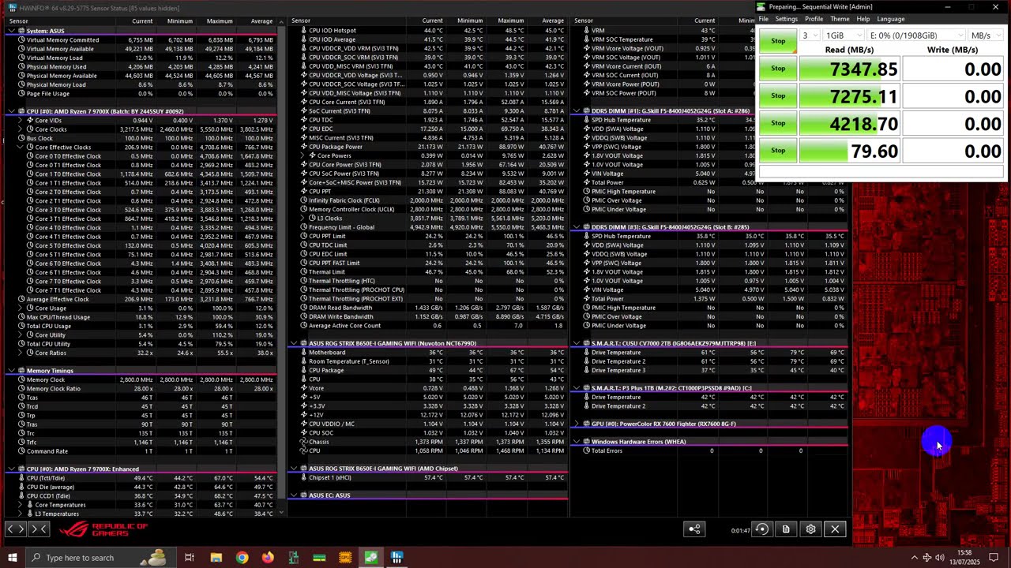Click the HWiNFO title bar icon
1011x568 pixels.
coord(12,8)
